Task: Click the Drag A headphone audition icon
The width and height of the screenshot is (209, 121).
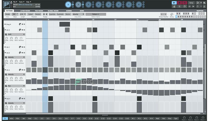Action: 20,24
